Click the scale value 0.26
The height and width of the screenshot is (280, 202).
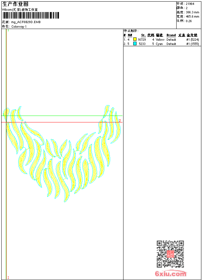(x=189, y=21)
